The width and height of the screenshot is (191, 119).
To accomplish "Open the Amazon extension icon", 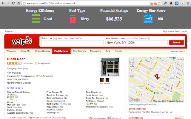I will click(x=171, y=3).
